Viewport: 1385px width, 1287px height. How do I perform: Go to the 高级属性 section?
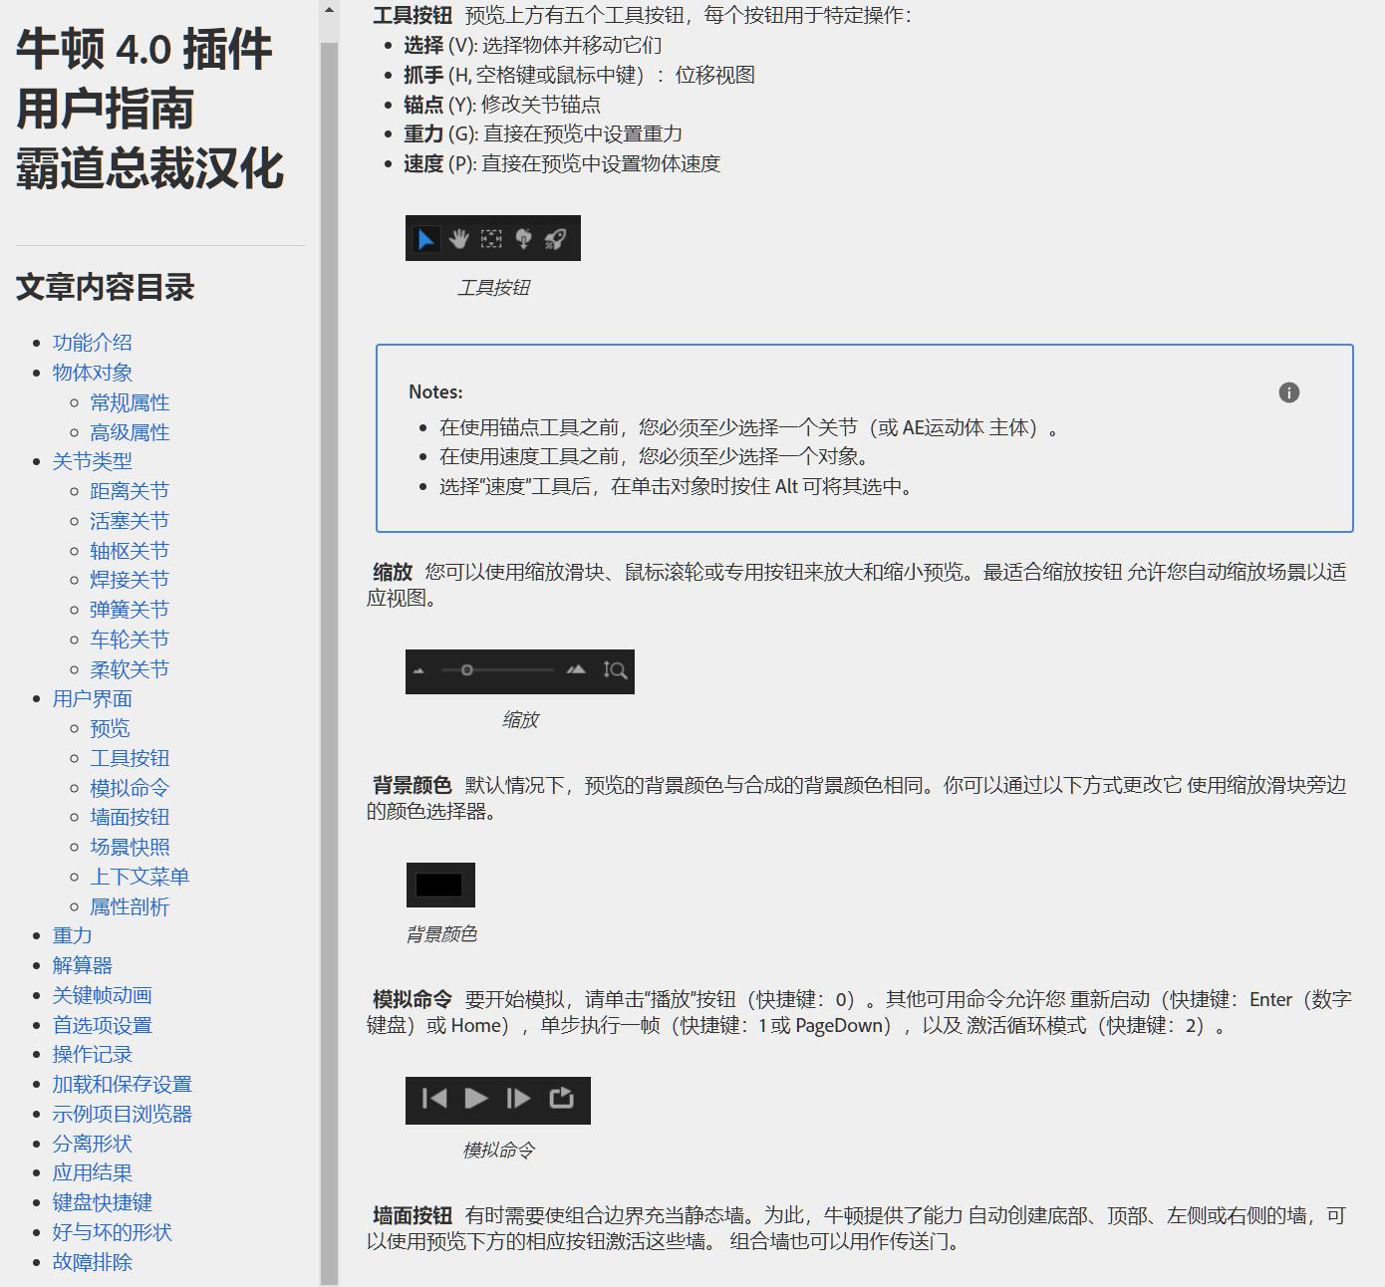pos(130,432)
